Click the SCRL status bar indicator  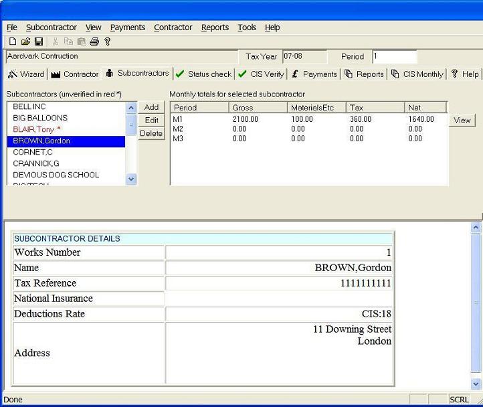pyautogui.click(x=459, y=400)
